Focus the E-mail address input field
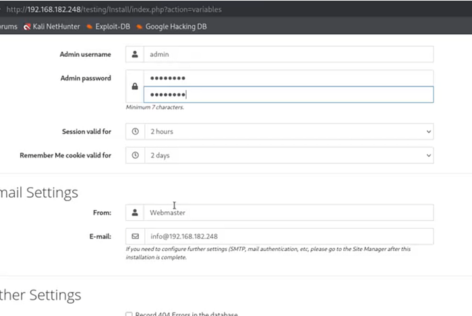 click(x=289, y=236)
